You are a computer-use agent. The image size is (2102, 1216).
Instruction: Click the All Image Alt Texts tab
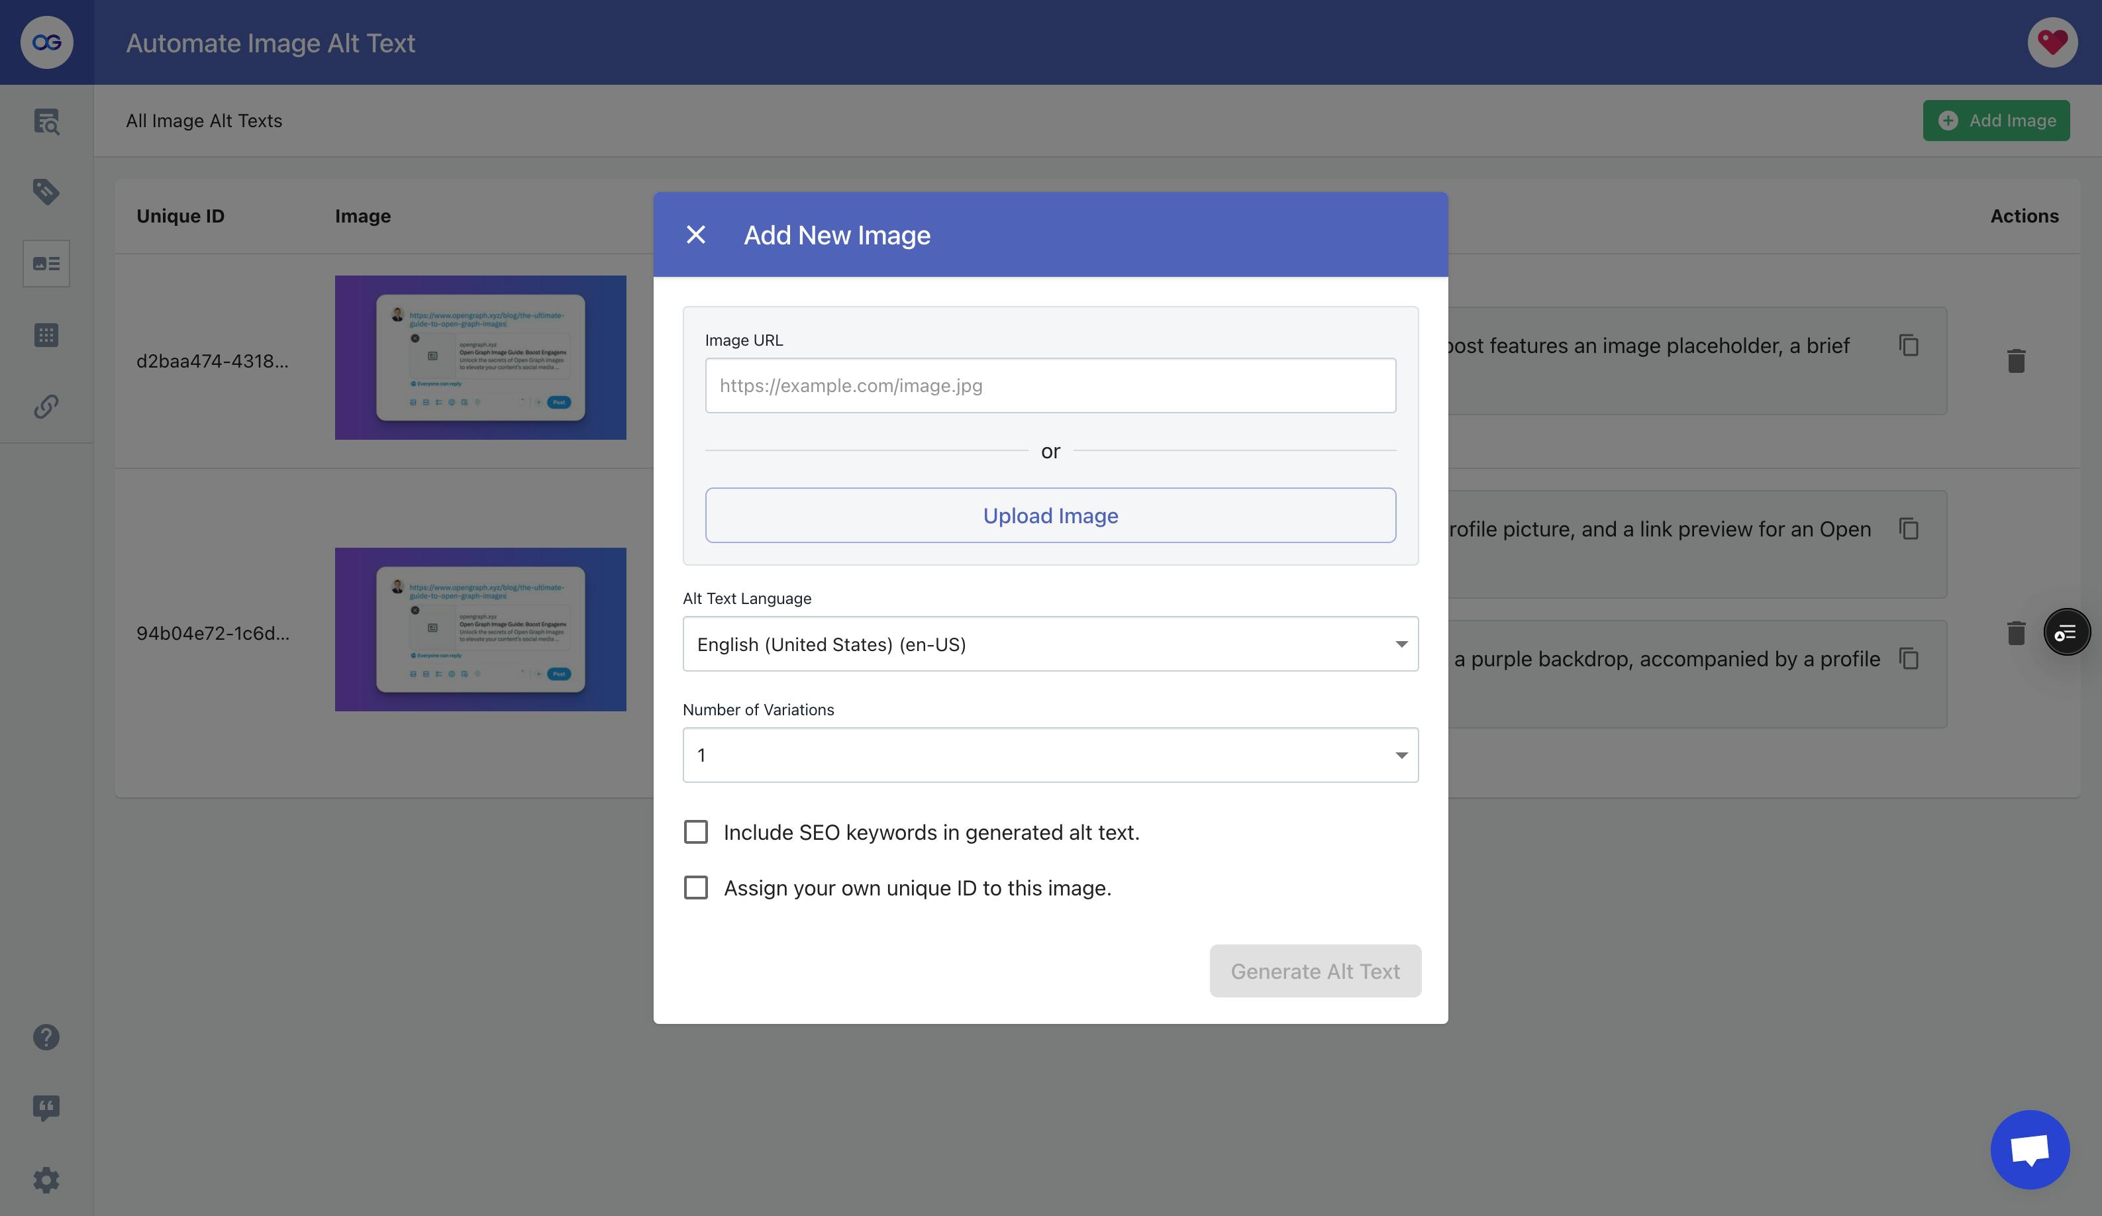coord(204,120)
